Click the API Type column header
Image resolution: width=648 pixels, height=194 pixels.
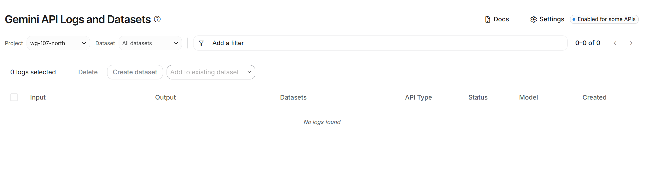point(418,97)
